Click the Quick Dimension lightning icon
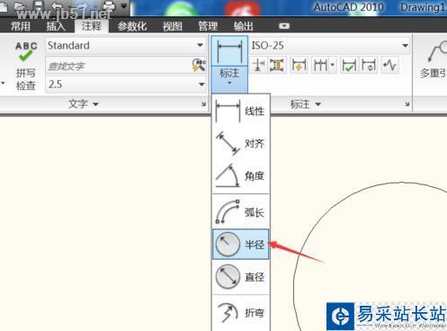This screenshot has height=331, width=447. click(x=299, y=65)
